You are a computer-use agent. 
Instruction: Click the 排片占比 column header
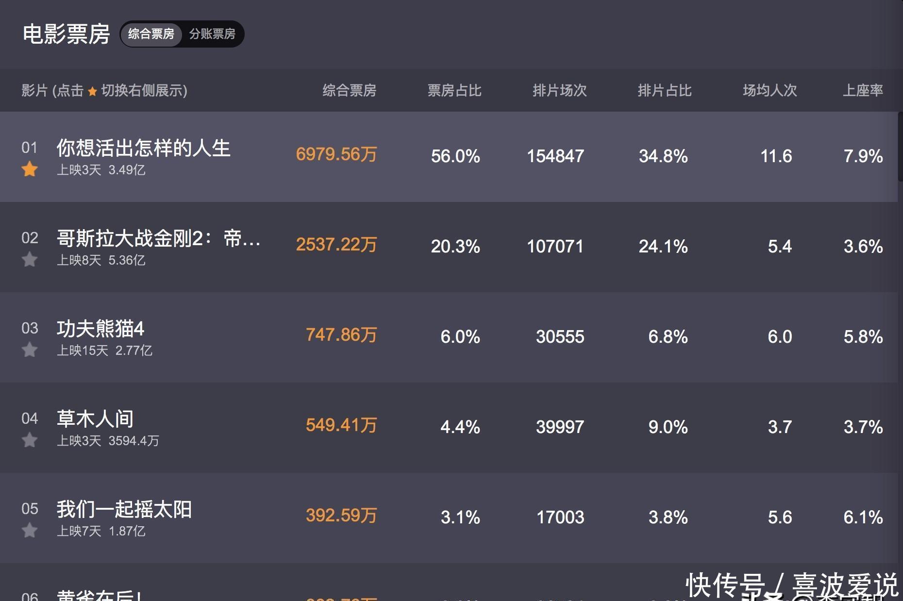(x=664, y=90)
